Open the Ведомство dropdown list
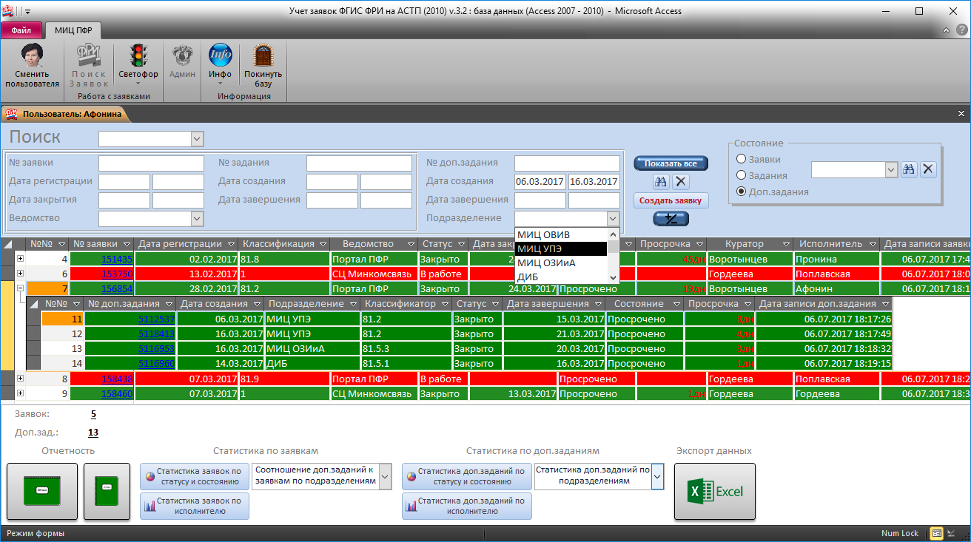971x542 pixels. 197,218
